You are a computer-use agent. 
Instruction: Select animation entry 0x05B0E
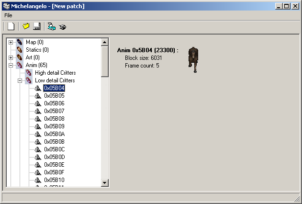click(54, 165)
